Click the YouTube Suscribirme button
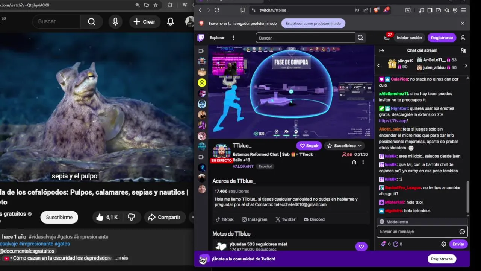The height and width of the screenshot is (271, 481). 59,217
